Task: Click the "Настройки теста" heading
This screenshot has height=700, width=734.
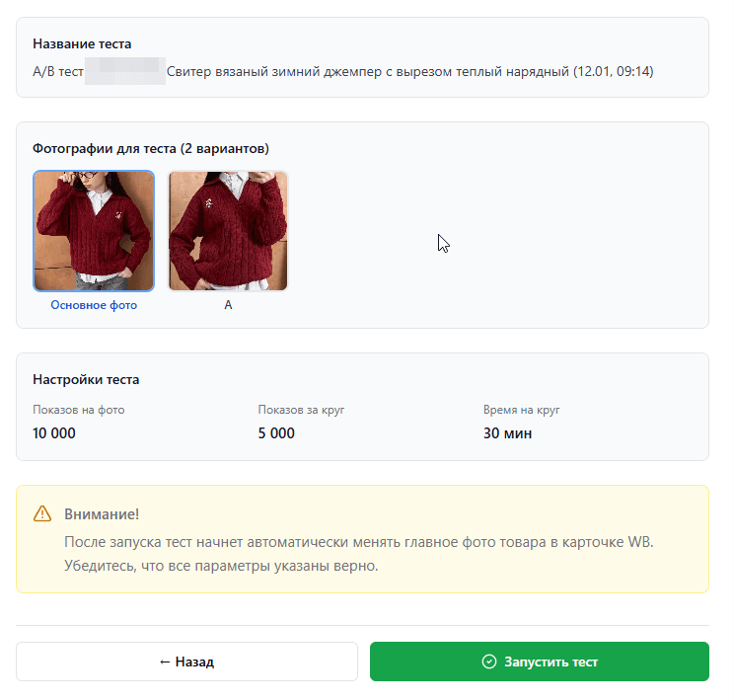Action: pyautogui.click(x=86, y=379)
